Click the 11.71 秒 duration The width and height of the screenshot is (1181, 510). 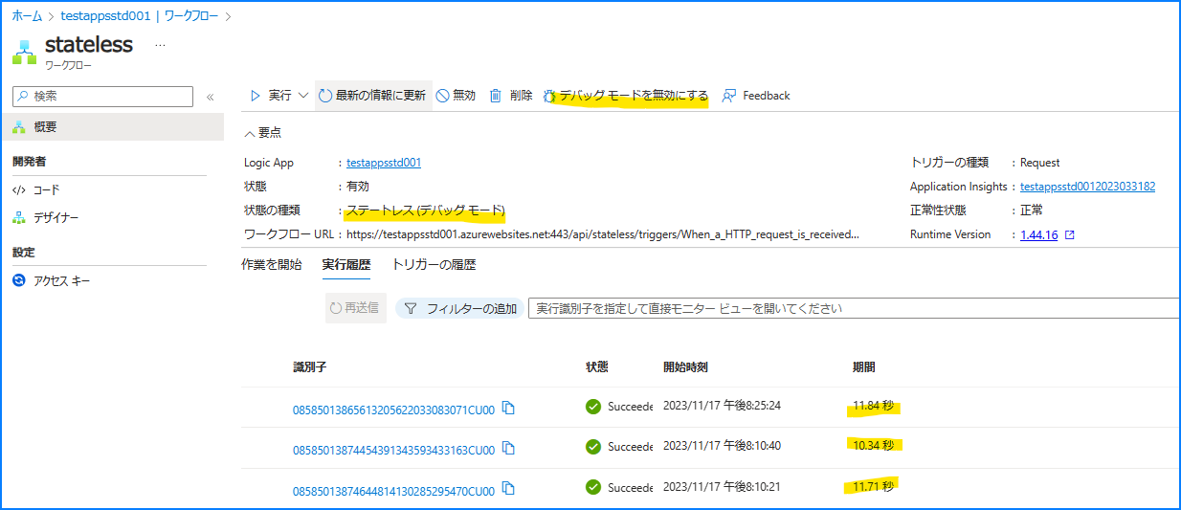873,487
